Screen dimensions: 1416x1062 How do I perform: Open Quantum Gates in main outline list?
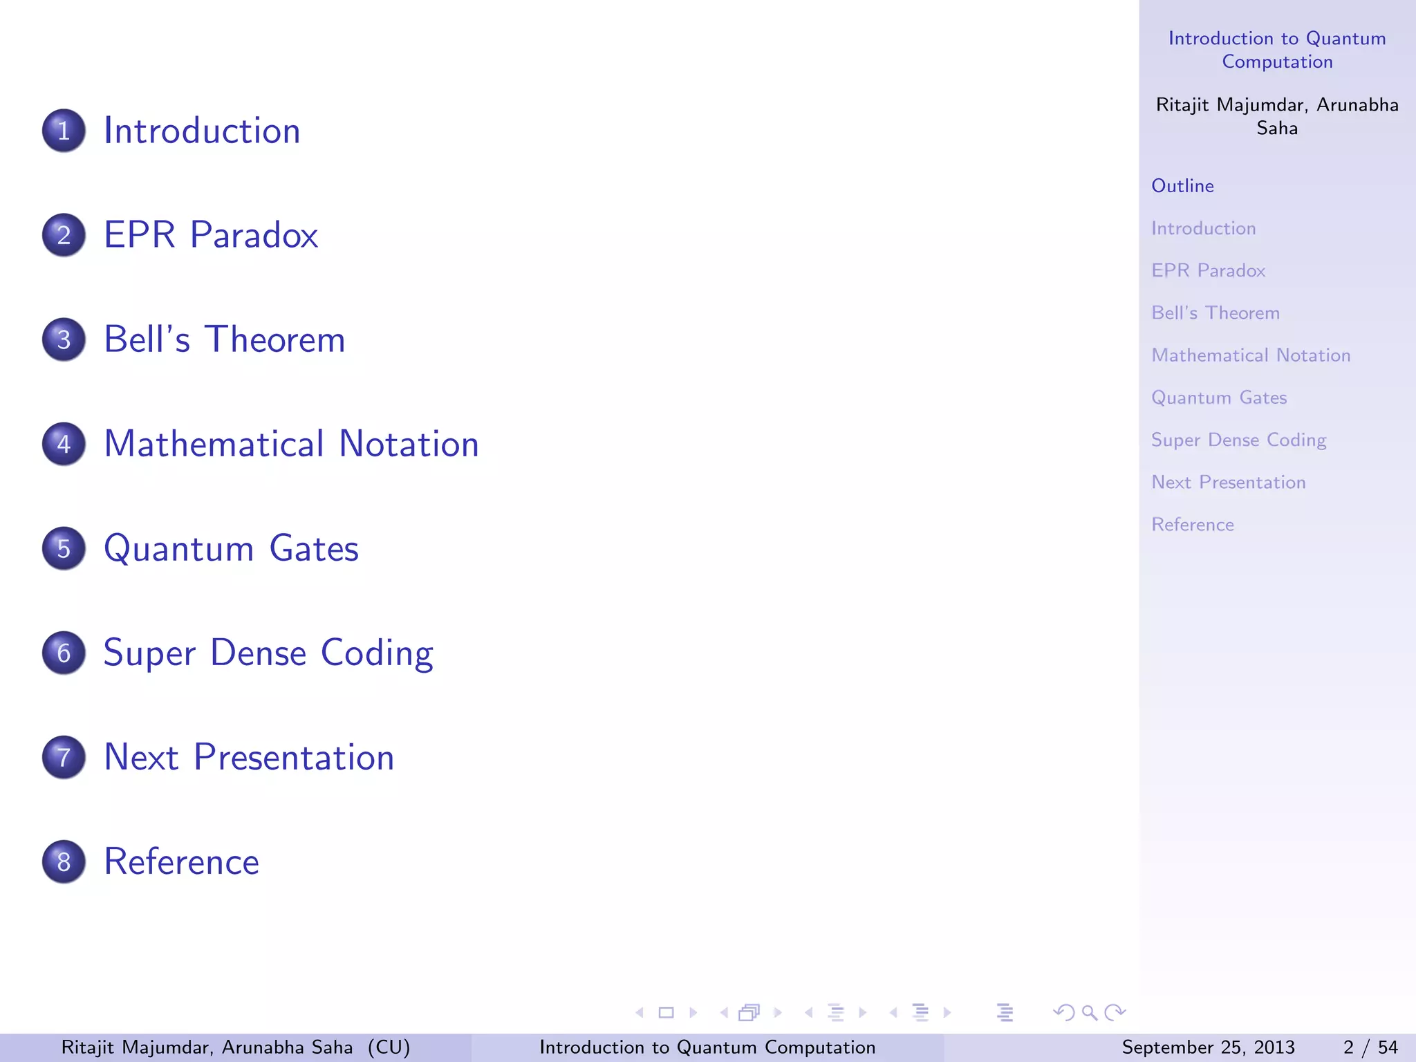pos(231,550)
